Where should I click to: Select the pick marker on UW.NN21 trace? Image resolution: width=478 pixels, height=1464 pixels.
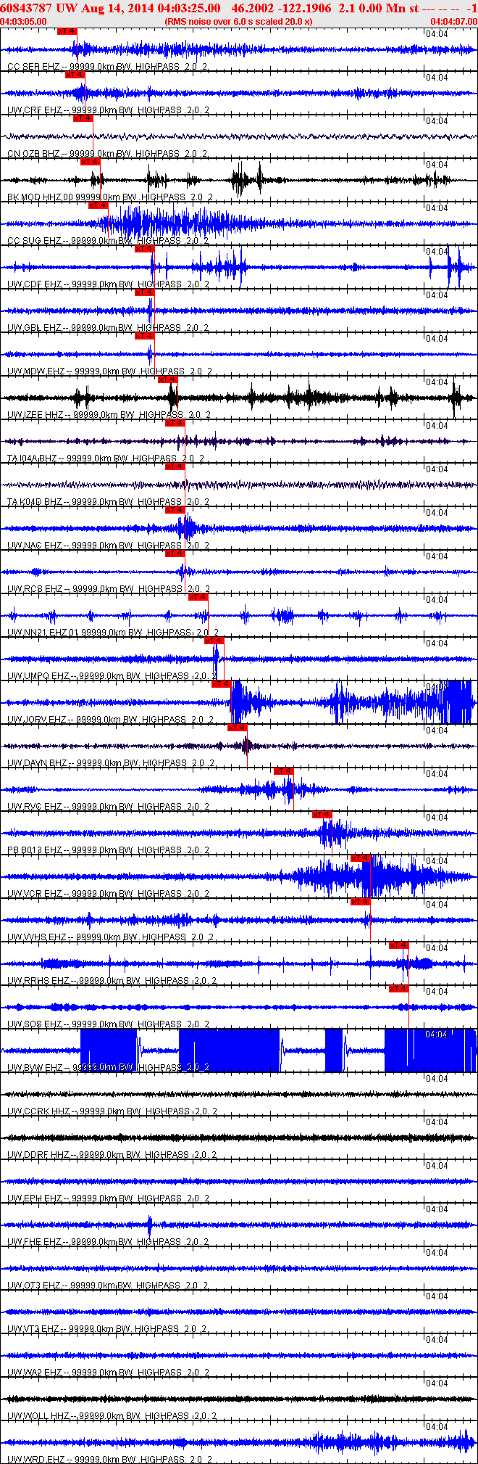point(198,597)
